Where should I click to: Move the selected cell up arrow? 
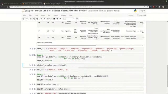[x=41, y=19]
